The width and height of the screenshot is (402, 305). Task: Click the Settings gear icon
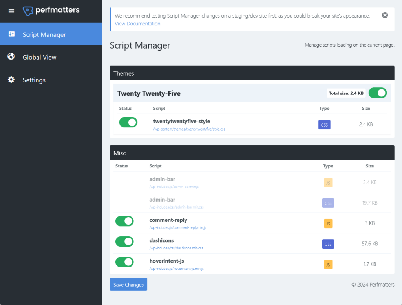pos(11,80)
